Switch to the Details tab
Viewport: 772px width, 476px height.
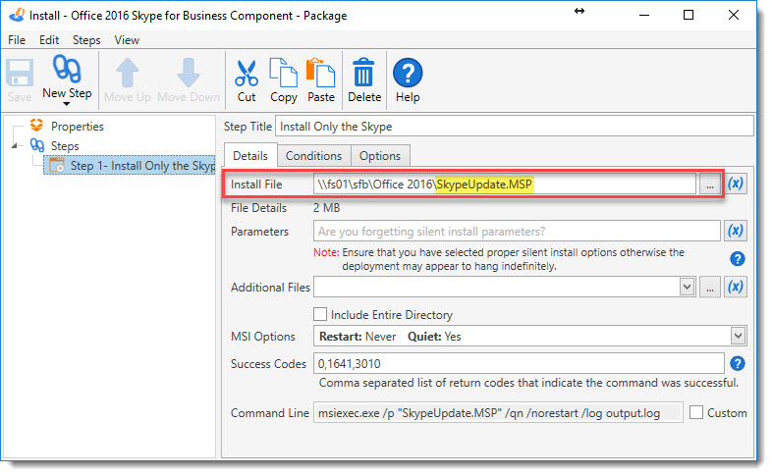250,155
